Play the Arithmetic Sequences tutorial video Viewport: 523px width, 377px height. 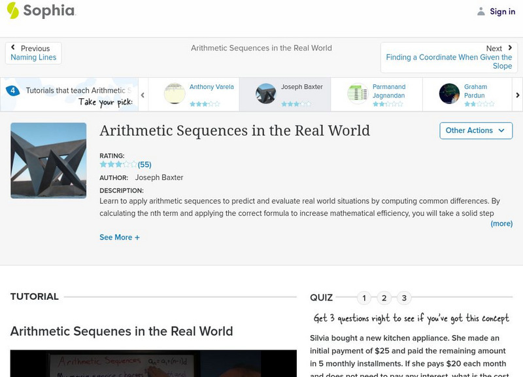[x=154, y=363]
